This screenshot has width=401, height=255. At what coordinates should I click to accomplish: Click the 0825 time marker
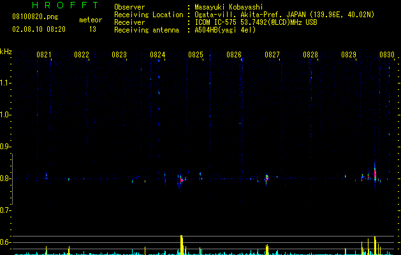pos(196,55)
